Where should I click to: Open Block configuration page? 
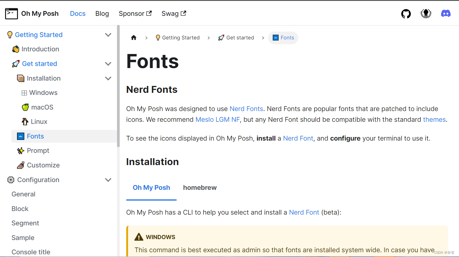point(20,209)
